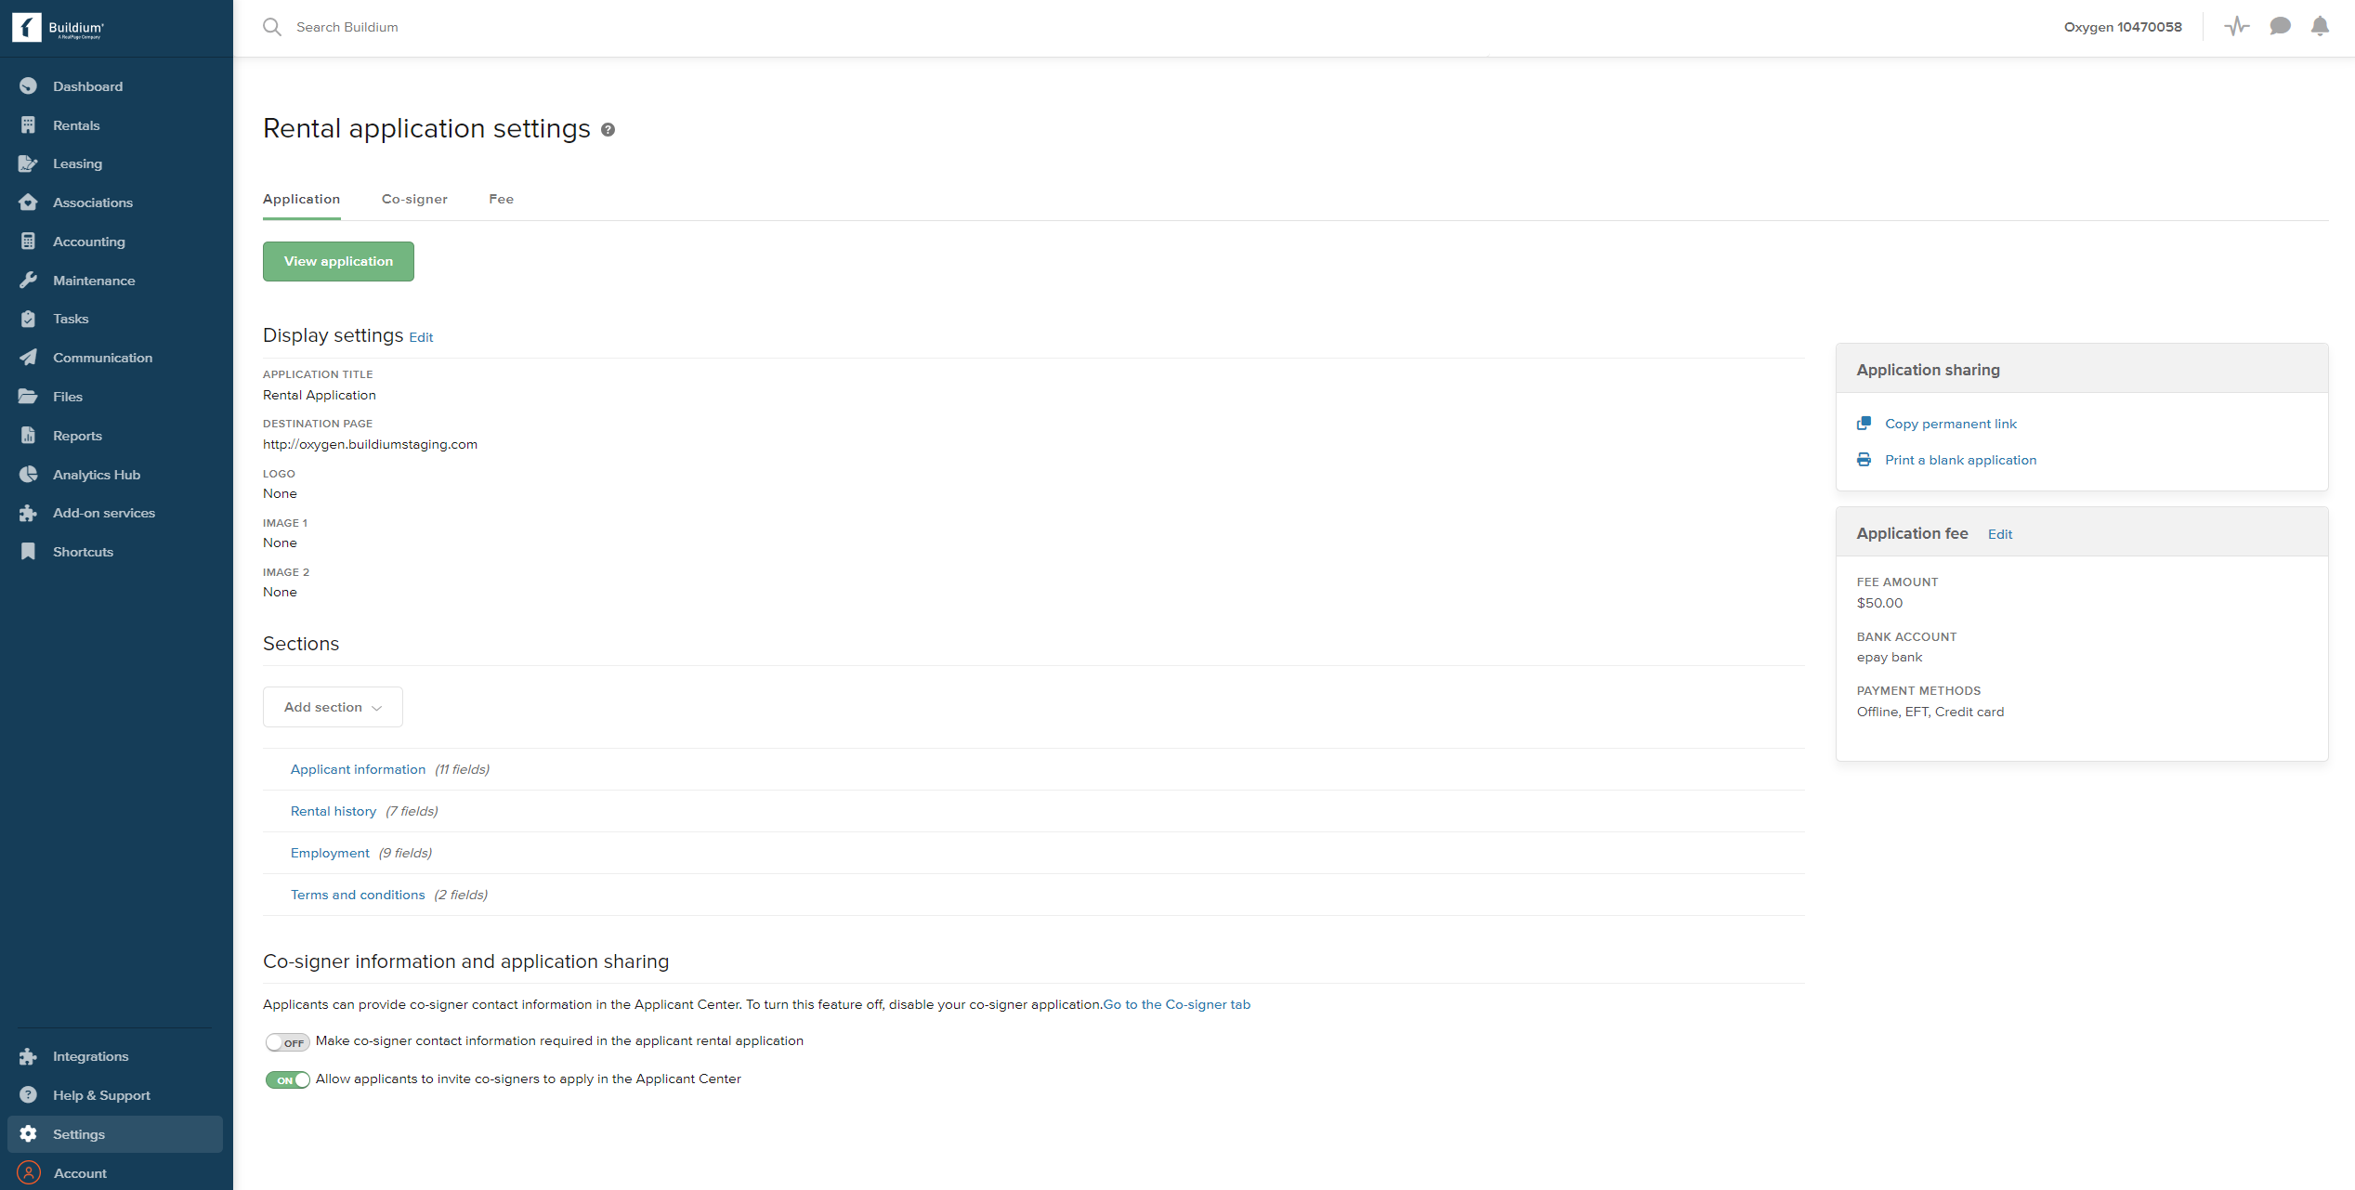Image resolution: width=2355 pixels, height=1190 pixels.
Task: Expand the Add section dropdown
Action: point(333,707)
